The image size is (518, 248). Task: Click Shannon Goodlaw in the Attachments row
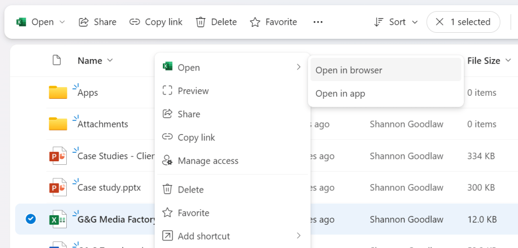click(x=406, y=124)
